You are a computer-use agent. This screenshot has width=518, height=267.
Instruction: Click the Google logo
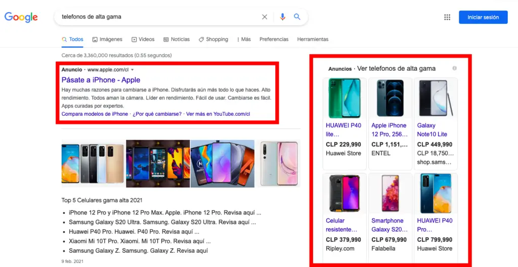pos(21,17)
